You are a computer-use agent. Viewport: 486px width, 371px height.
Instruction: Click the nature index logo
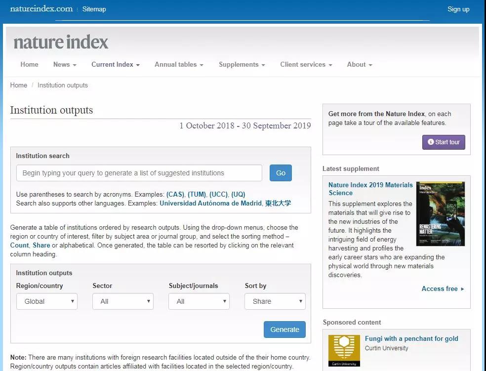point(61,42)
